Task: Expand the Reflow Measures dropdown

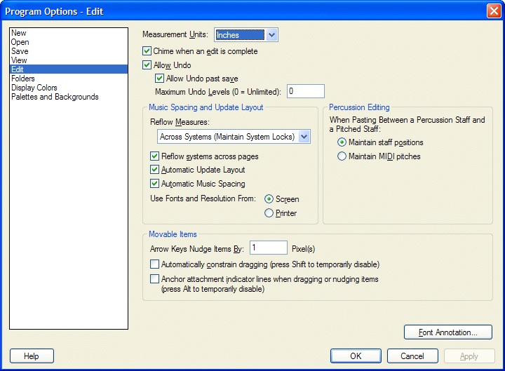Action: (x=304, y=137)
